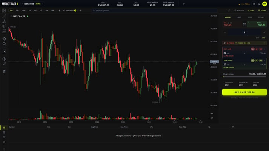Select the 1H timeframe
Screen dimensions: 269x151
30,11
